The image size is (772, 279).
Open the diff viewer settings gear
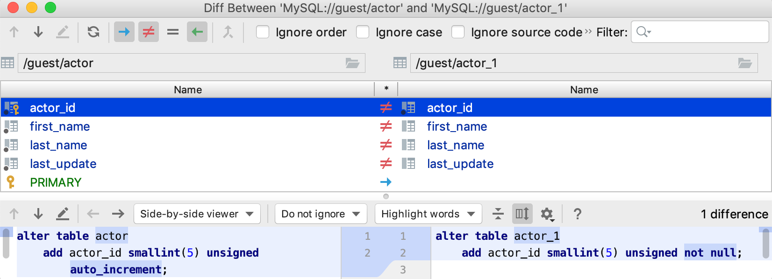pyautogui.click(x=547, y=214)
